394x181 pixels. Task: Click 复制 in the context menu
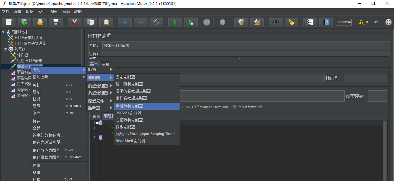(59, 92)
